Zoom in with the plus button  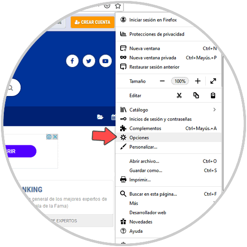(x=198, y=81)
